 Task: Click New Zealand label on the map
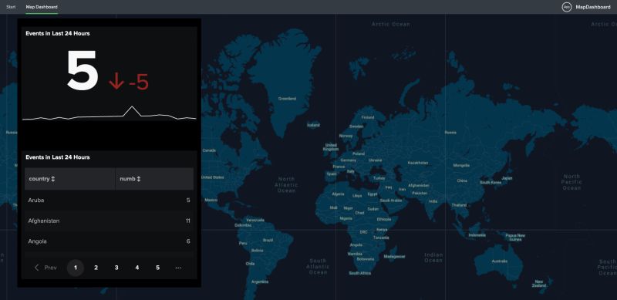(x=539, y=284)
